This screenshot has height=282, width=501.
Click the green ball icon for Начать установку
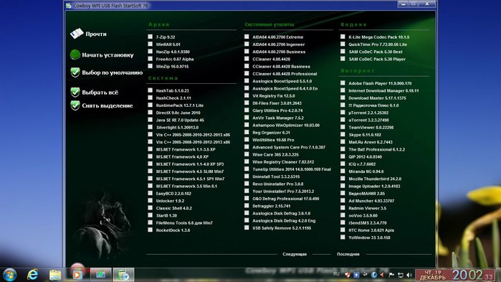point(75,55)
